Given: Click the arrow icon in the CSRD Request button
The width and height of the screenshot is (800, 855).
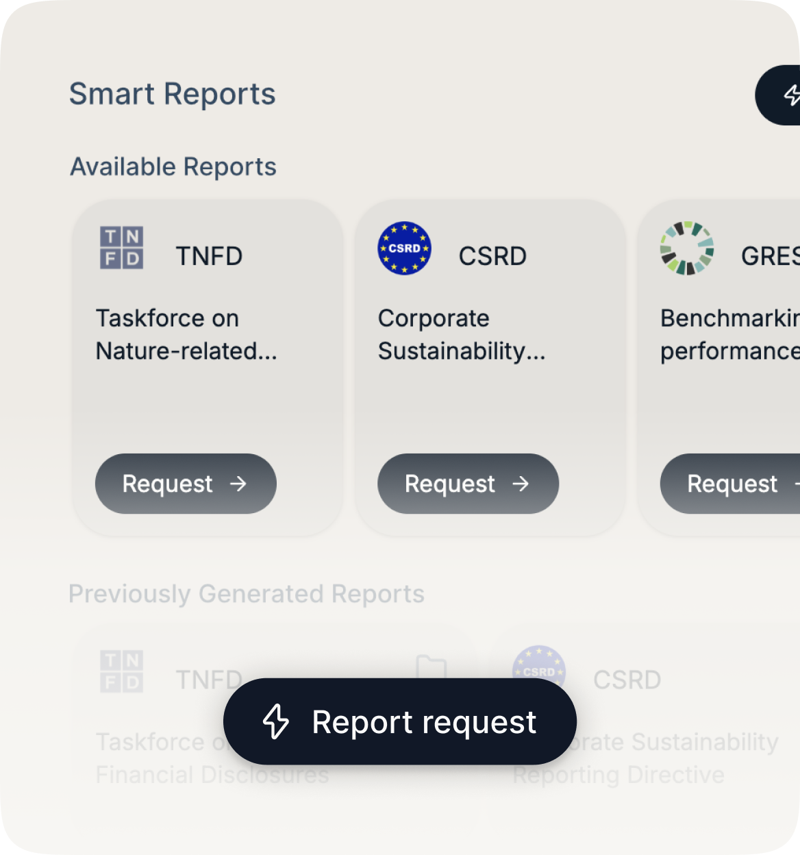Looking at the screenshot, I should (522, 484).
